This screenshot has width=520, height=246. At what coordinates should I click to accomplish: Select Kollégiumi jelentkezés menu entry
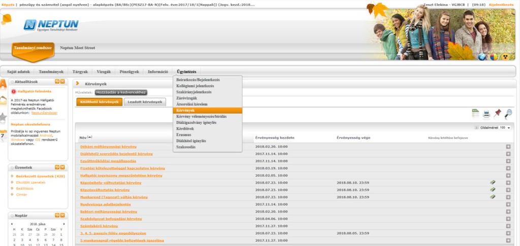[x=195, y=86]
